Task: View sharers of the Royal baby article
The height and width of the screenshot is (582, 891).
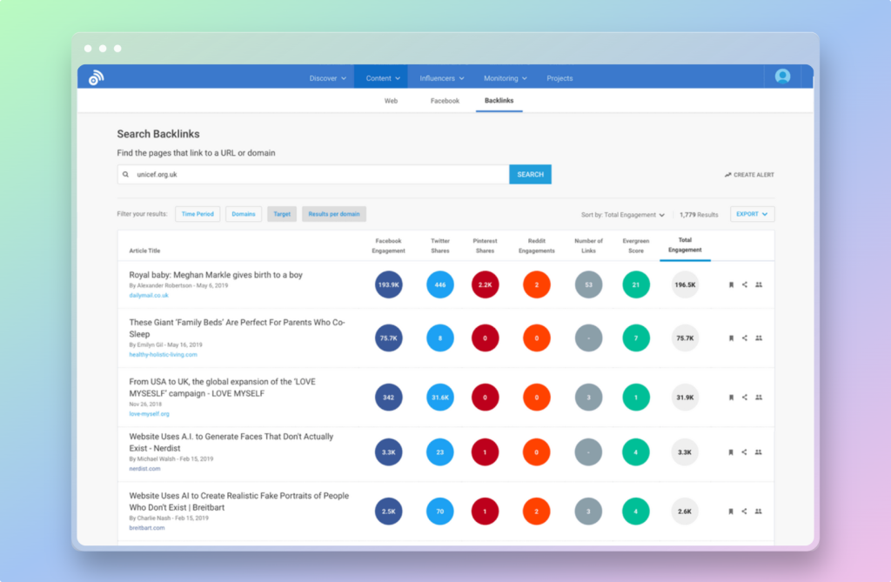Action: pos(759,284)
